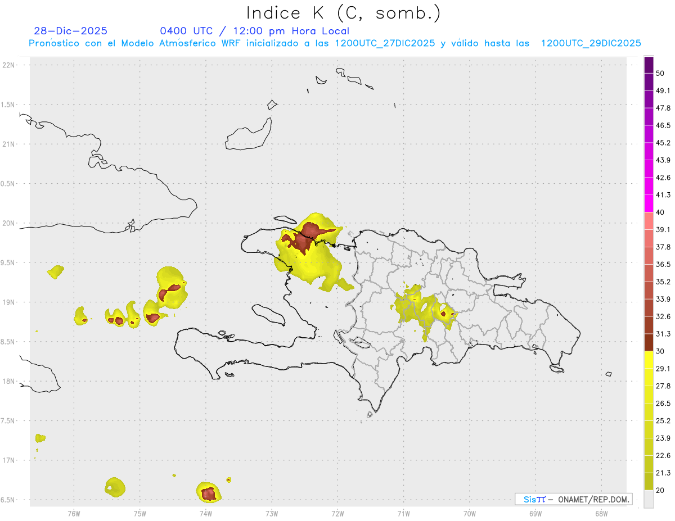The width and height of the screenshot is (675, 521).
Task: Click the "20N" latitude label
Action: pyautogui.click(x=9, y=223)
